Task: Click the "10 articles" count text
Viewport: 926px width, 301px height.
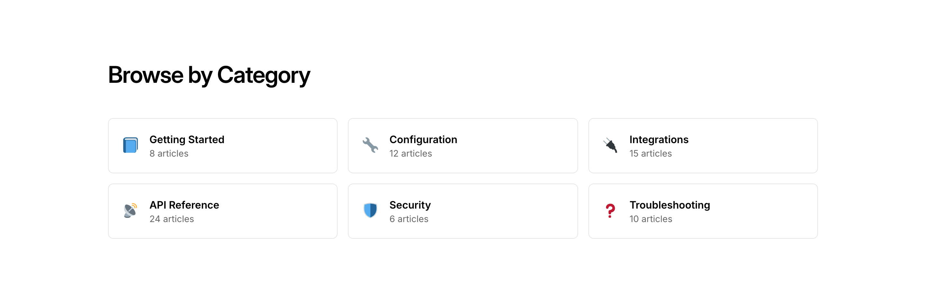Action: [x=651, y=219]
